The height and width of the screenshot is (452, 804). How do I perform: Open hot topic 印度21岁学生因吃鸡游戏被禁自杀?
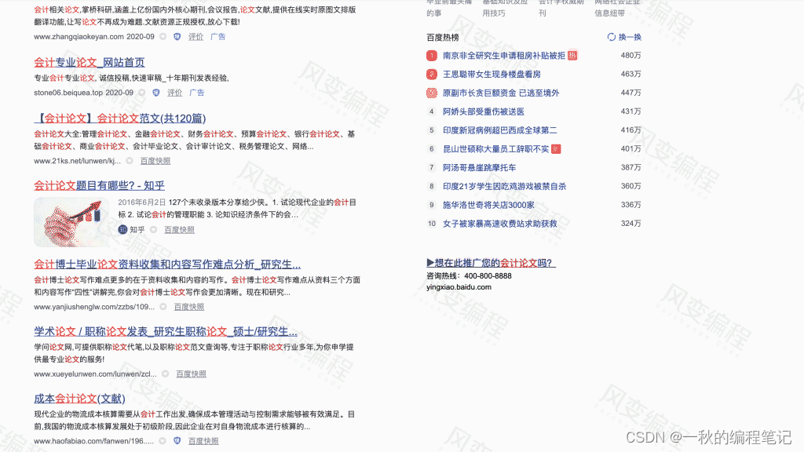(x=505, y=187)
